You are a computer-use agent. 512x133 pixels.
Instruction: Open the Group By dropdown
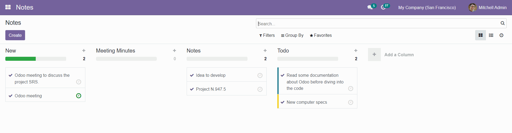point(292,35)
